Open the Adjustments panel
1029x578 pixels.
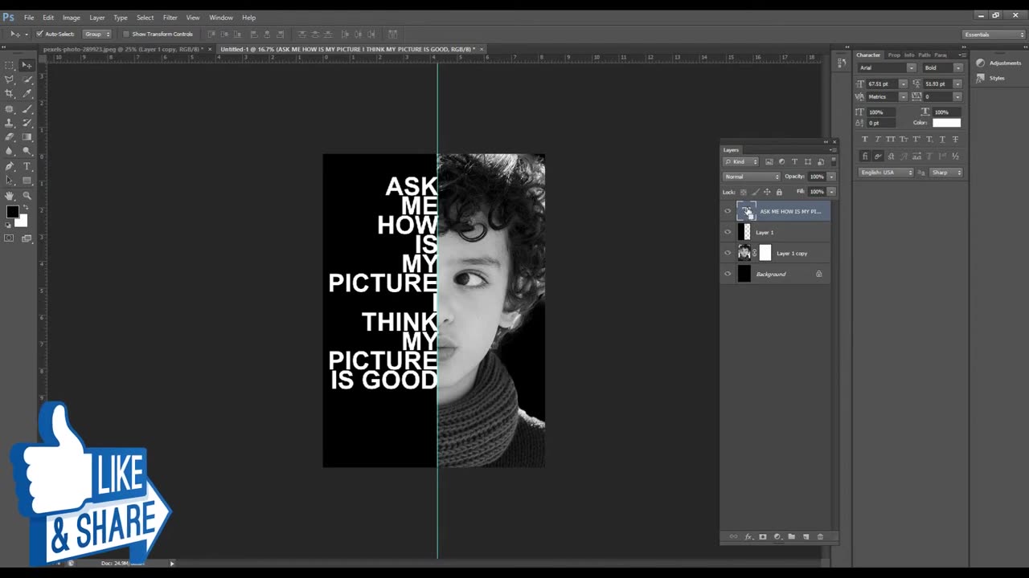pos(999,63)
